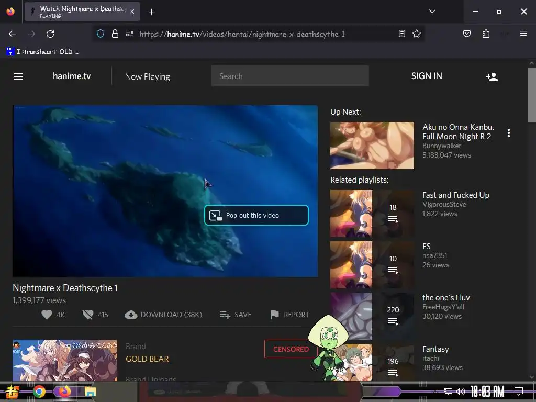536x402 pixels.
Task: Open the Pocket save icon
Action: point(466,33)
